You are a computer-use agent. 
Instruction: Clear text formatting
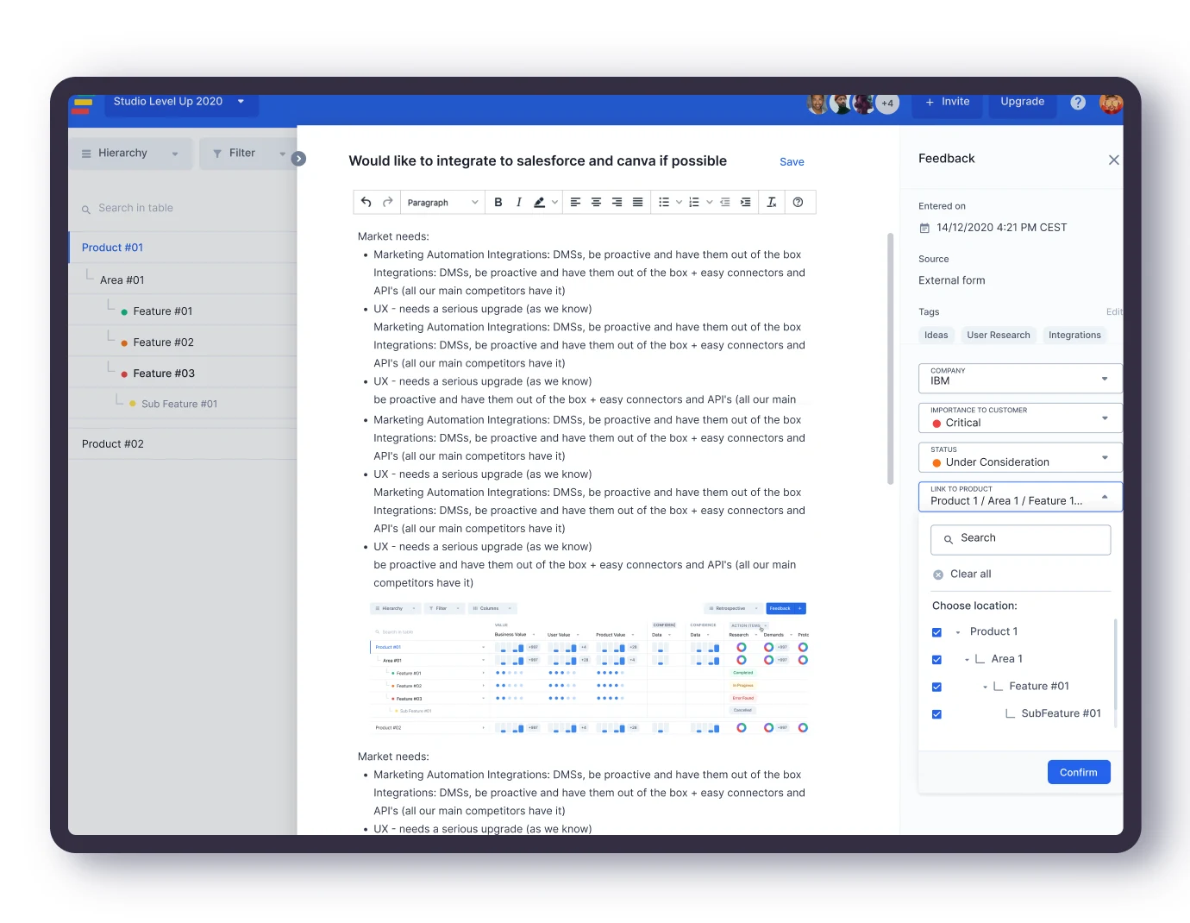pos(772,202)
